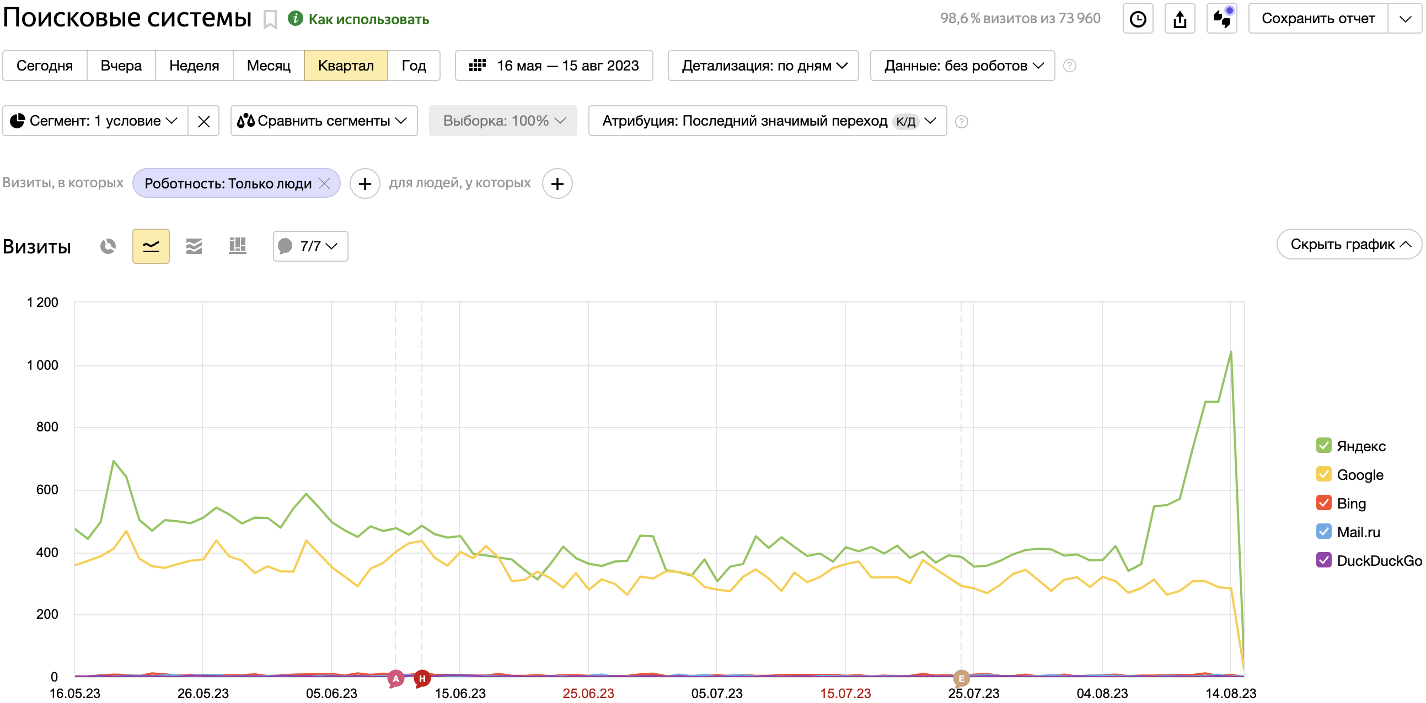Click the calendar grid icon
This screenshot has height=703, width=1426.
[477, 66]
